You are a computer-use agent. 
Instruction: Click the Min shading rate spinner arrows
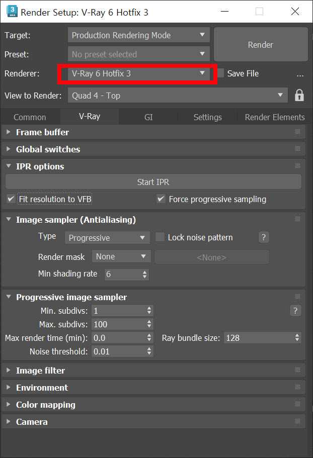coord(144,274)
